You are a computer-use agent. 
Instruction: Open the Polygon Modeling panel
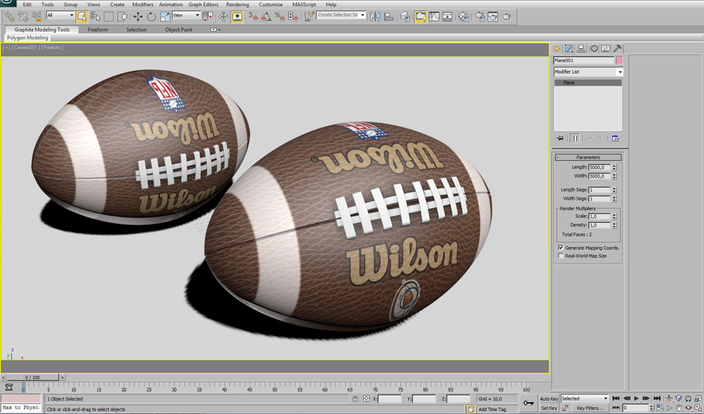(x=27, y=38)
